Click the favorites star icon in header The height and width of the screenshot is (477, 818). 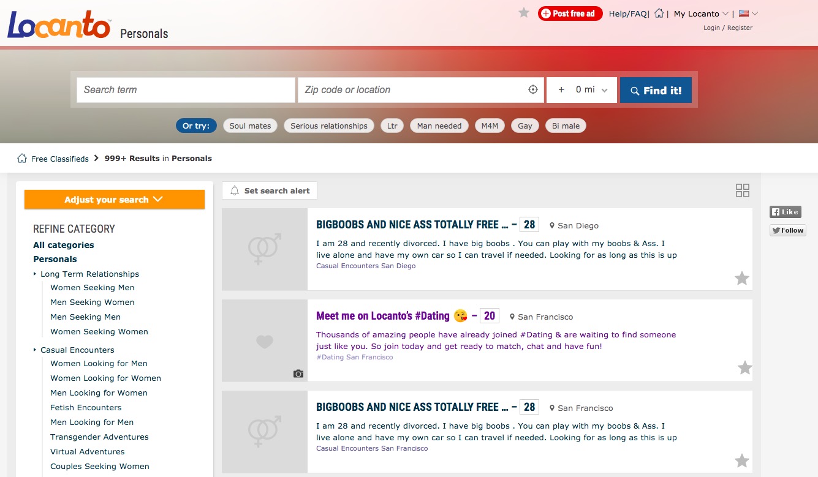coord(524,13)
